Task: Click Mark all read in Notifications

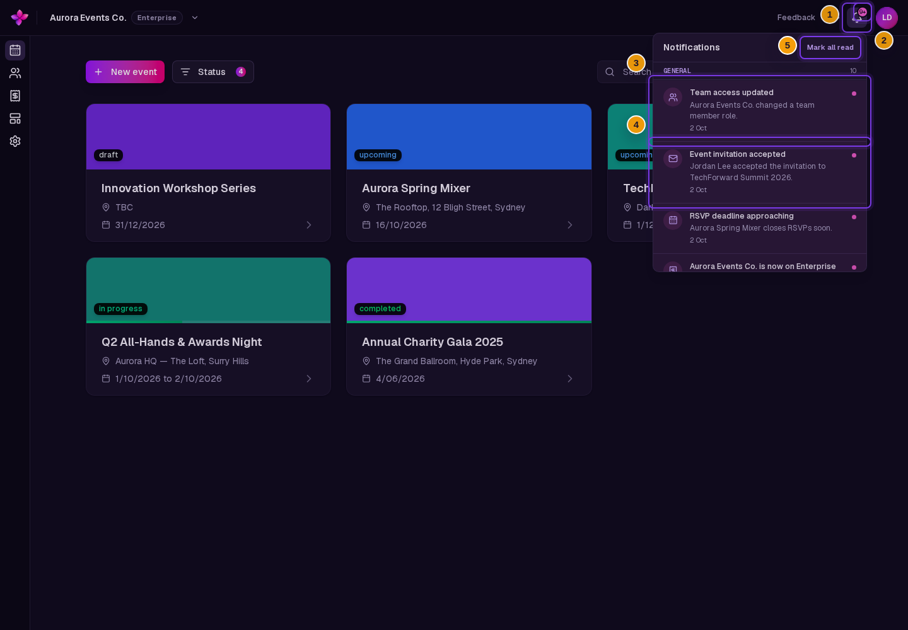Action: (x=830, y=47)
